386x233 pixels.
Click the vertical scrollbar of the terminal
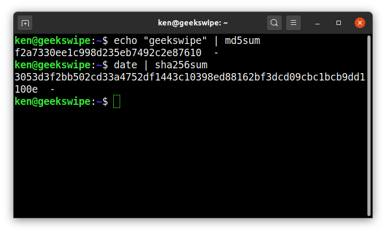click(x=369, y=126)
